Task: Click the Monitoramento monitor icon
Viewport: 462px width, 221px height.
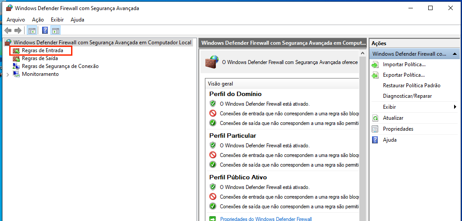Action: click(16, 74)
